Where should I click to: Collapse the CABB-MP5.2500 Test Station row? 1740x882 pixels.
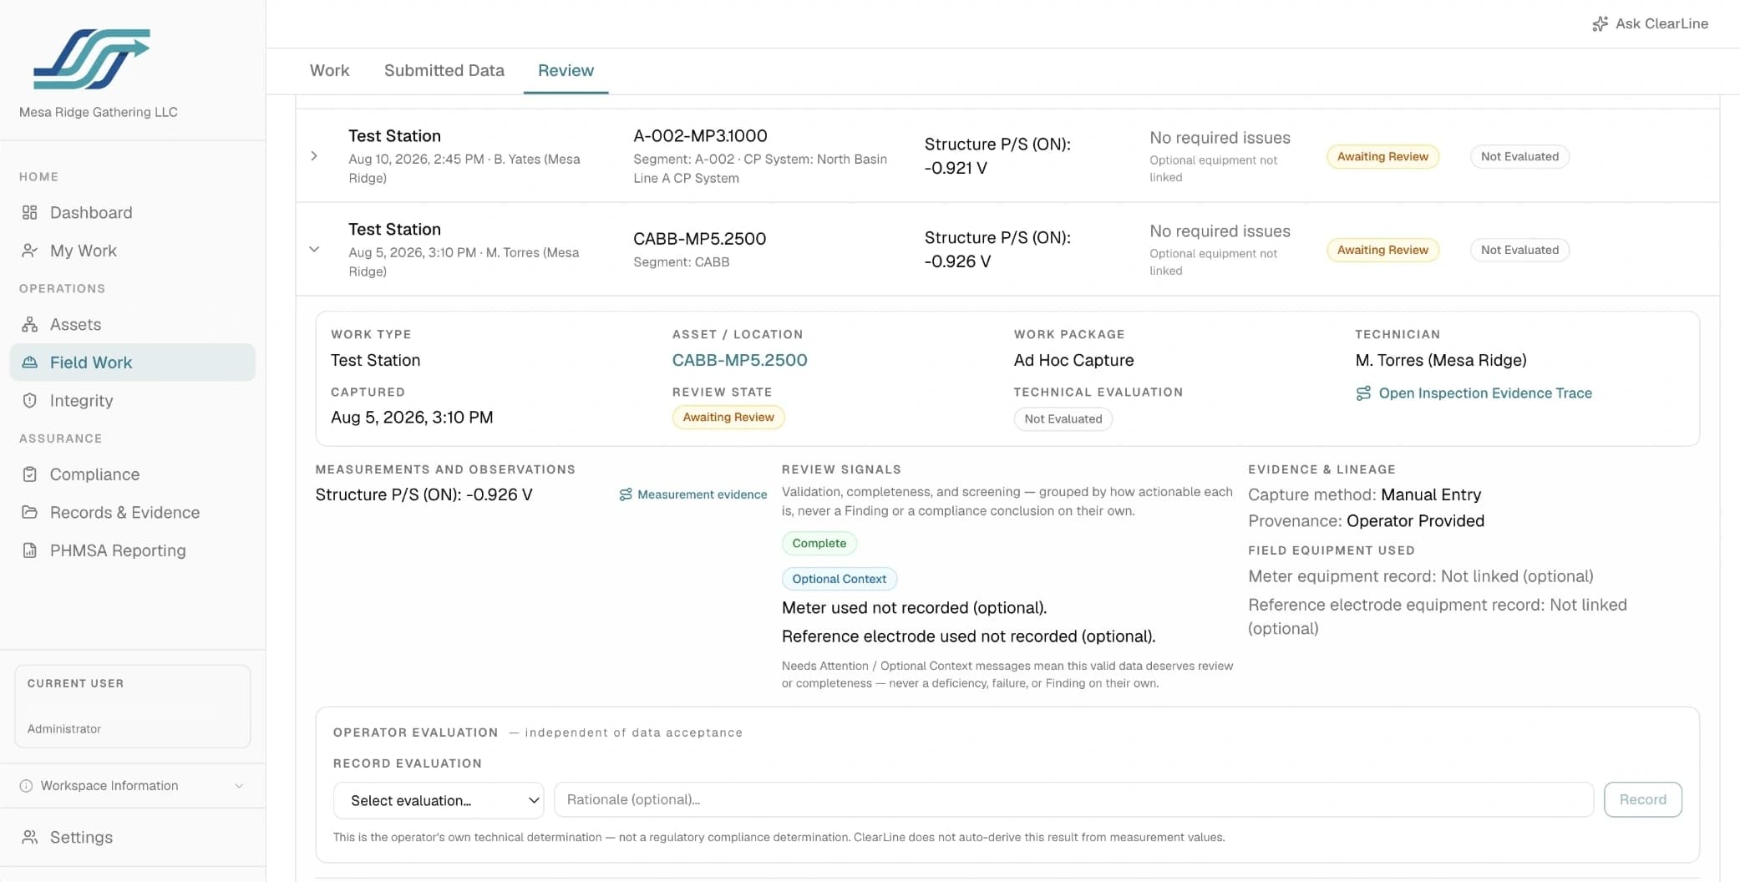click(x=314, y=249)
